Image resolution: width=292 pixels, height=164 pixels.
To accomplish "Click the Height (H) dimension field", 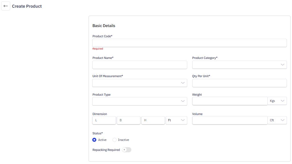I will click(x=153, y=120).
